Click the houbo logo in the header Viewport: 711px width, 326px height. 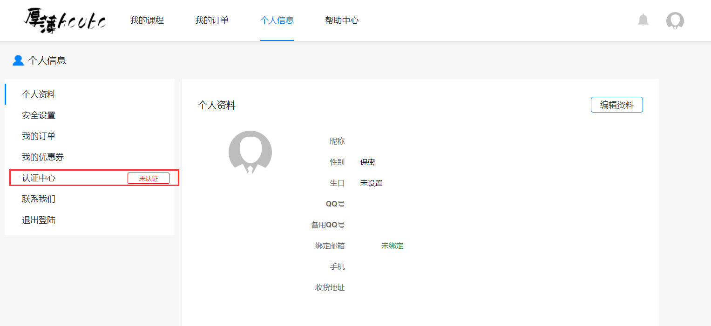(x=64, y=20)
